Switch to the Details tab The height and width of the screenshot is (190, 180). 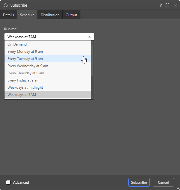click(x=8, y=15)
